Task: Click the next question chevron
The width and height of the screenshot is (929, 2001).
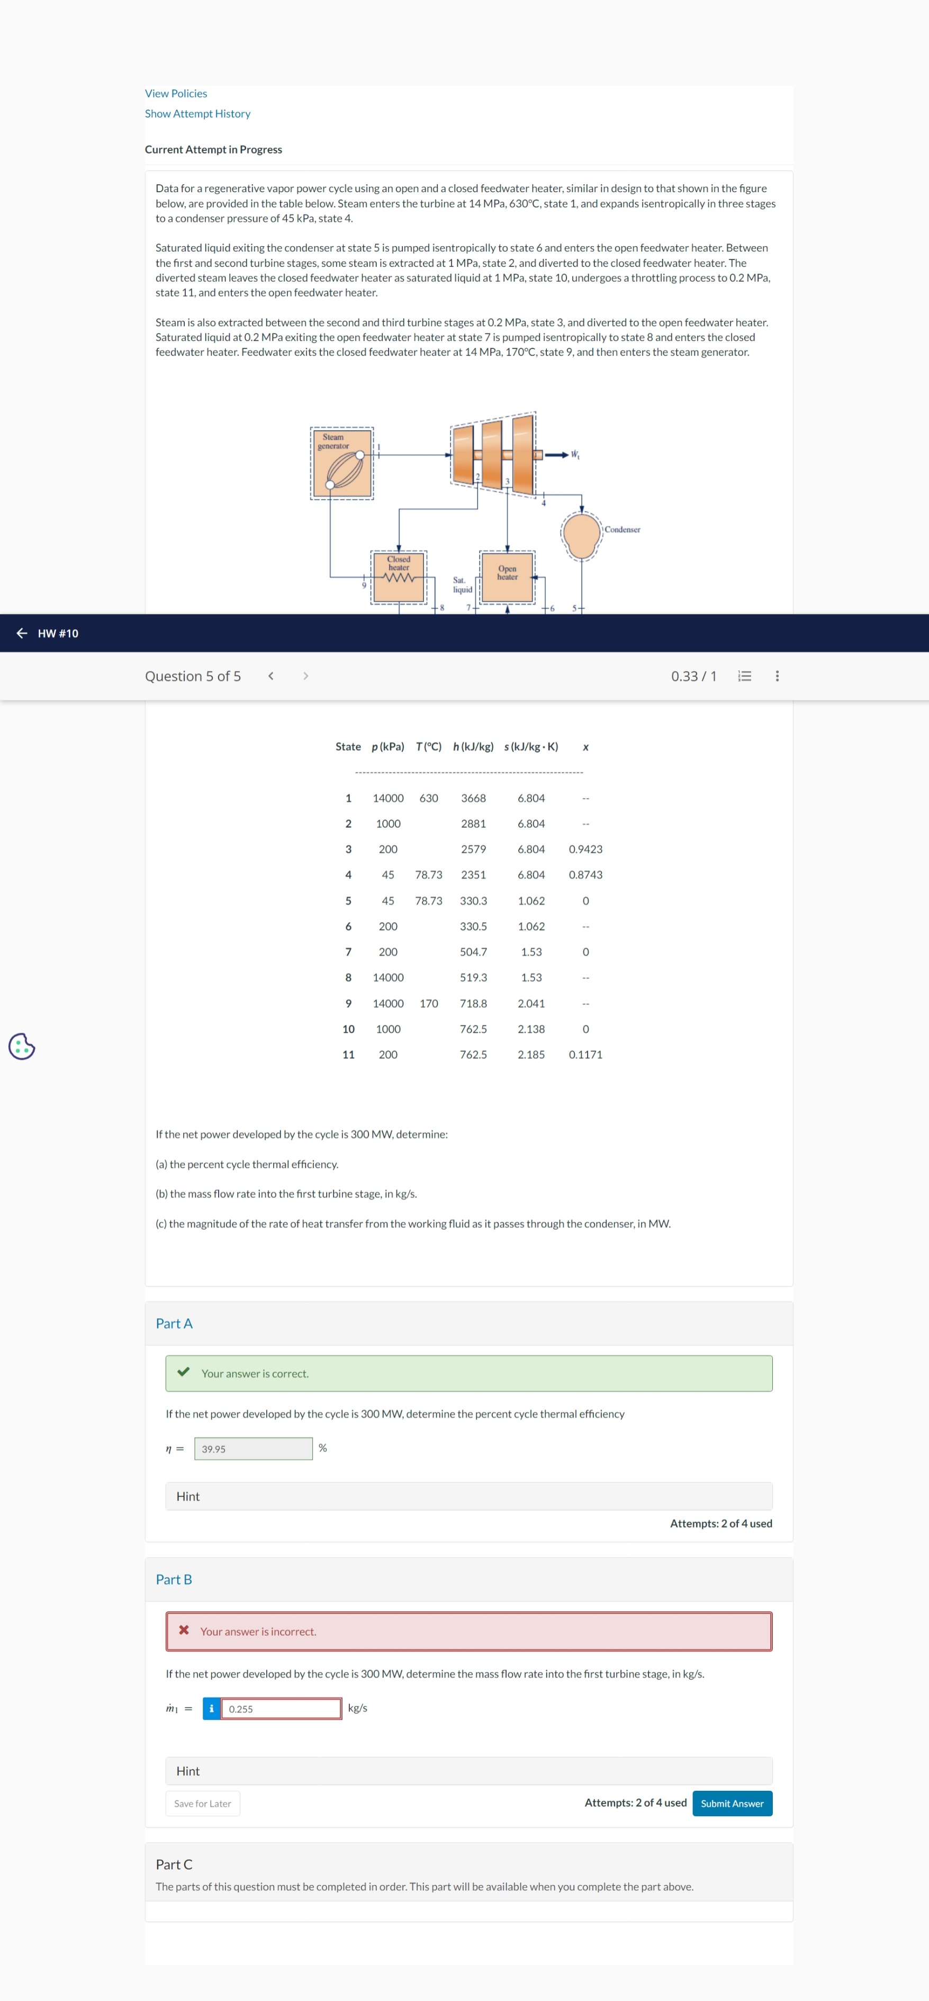Action: coord(306,676)
